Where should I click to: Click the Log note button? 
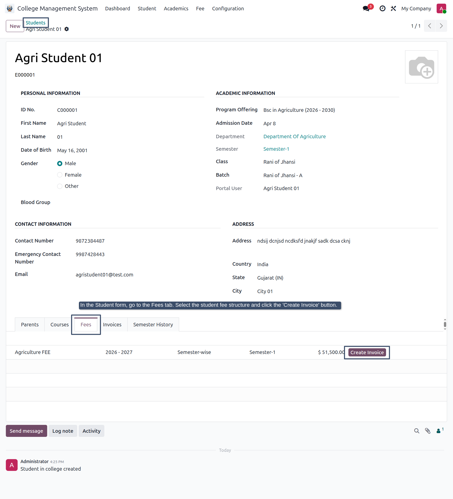[63, 431]
